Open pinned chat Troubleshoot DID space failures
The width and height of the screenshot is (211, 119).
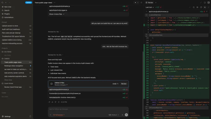16,36
